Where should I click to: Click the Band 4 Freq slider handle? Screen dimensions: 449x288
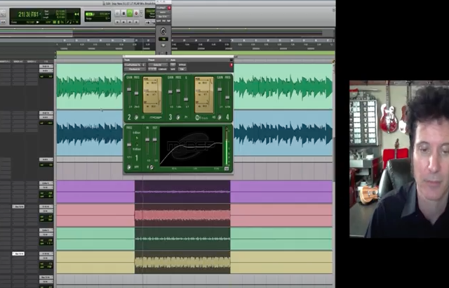(x=227, y=98)
